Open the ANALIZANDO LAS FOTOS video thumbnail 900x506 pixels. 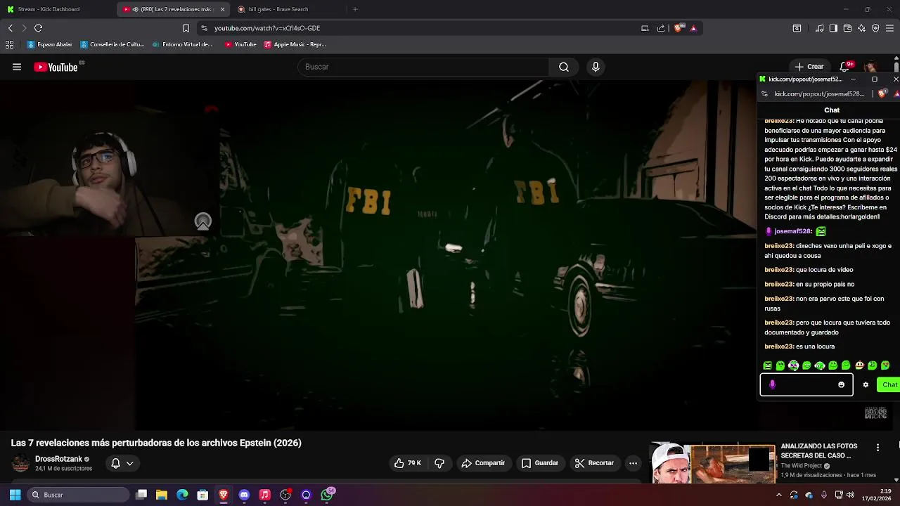pyautogui.click(x=713, y=464)
